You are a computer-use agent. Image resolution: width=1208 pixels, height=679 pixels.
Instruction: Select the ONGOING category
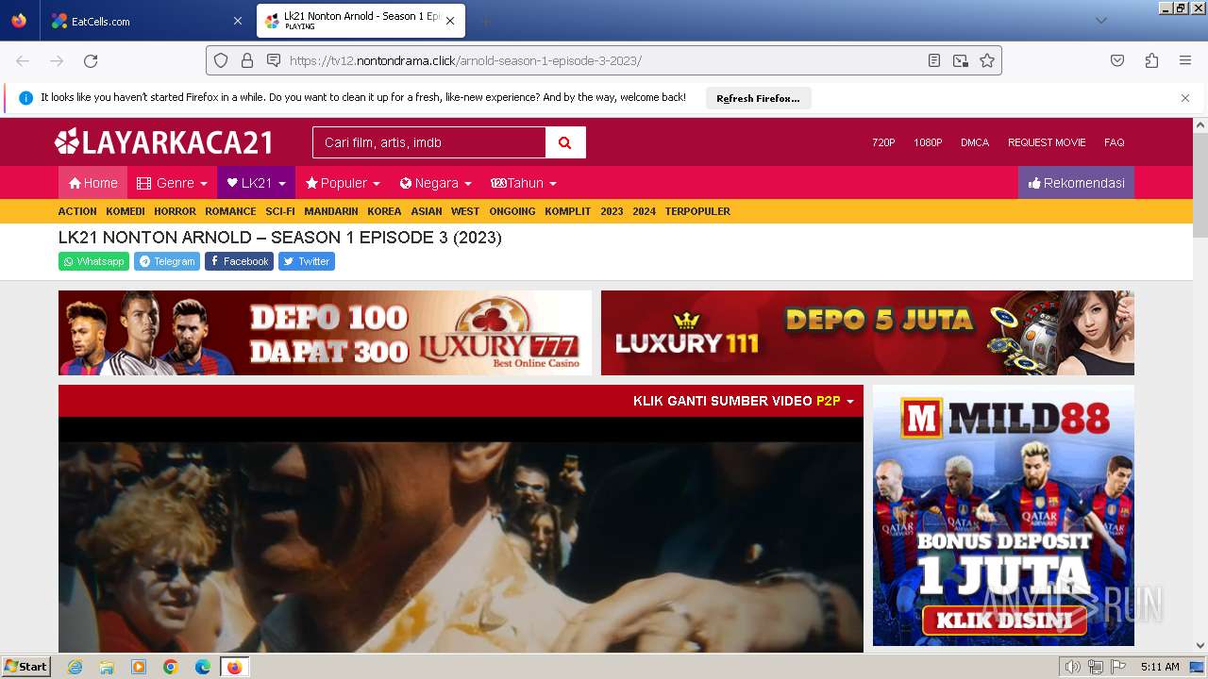pos(512,211)
